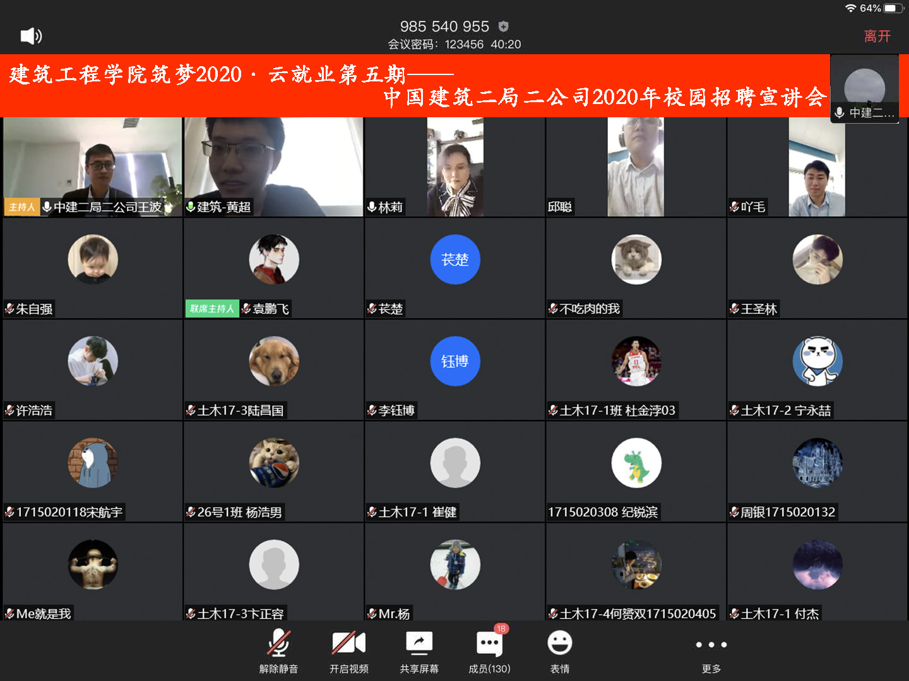
Task: Click the �W楚 blue avatar circle
Action: point(455,260)
